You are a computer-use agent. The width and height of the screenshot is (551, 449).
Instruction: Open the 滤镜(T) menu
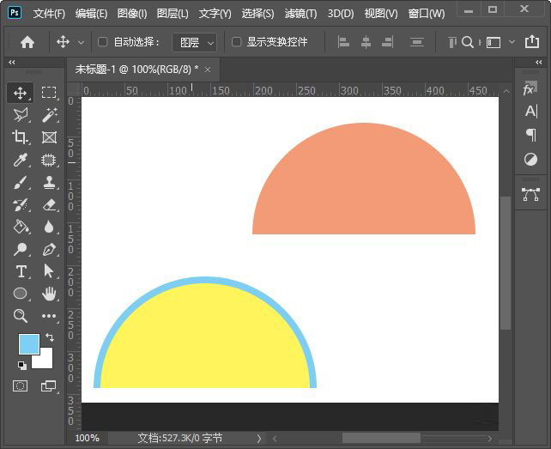(300, 14)
